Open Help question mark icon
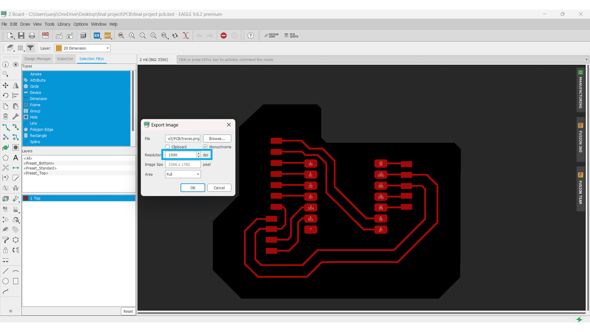 click(x=251, y=36)
